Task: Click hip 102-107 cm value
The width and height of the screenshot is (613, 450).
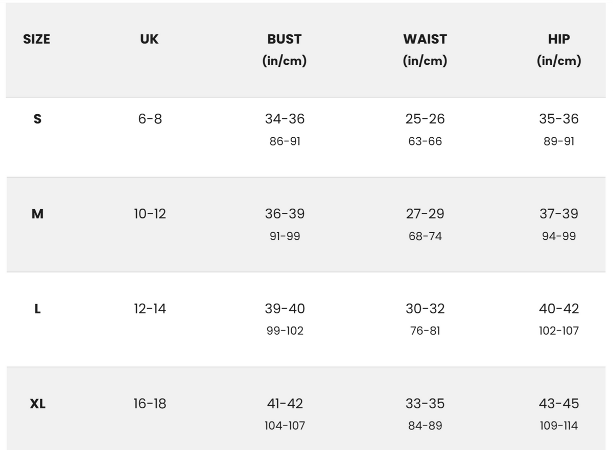Action: coord(559,331)
